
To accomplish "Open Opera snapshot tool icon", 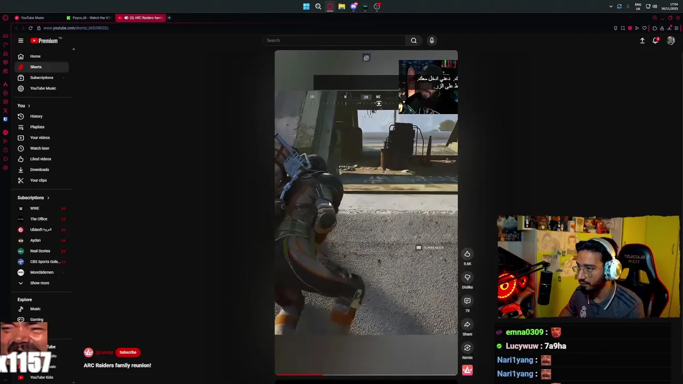I will [x=623, y=28].
